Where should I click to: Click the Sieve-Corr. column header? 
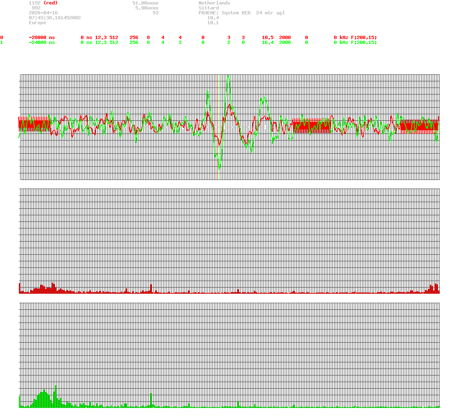(x=39, y=32)
